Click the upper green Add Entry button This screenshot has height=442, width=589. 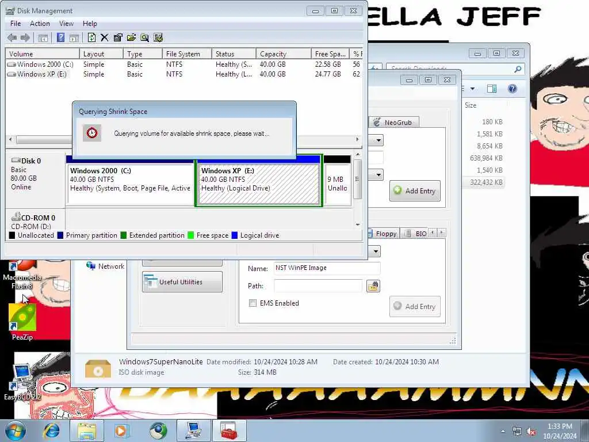click(415, 190)
